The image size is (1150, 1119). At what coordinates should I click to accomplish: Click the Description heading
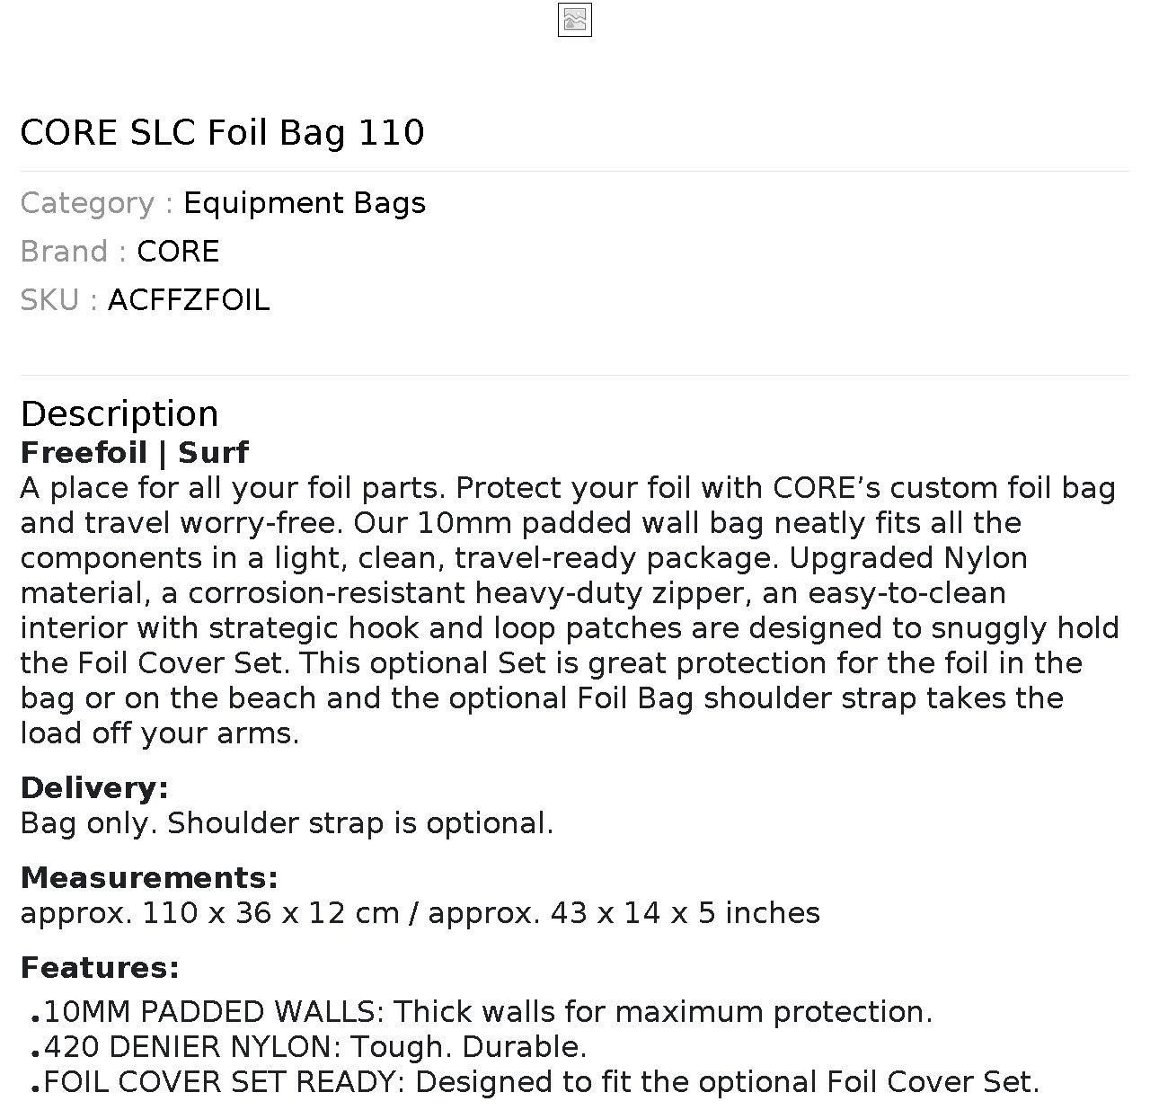click(x=119, y=414)
